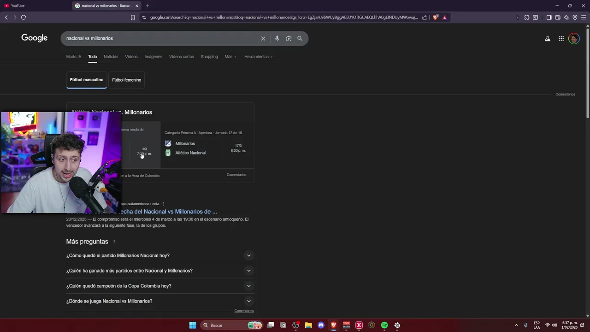Expand ¿Quién ha ganado más partidos question
This screenshot has height=332, width=590.
[x=160, y=271]
